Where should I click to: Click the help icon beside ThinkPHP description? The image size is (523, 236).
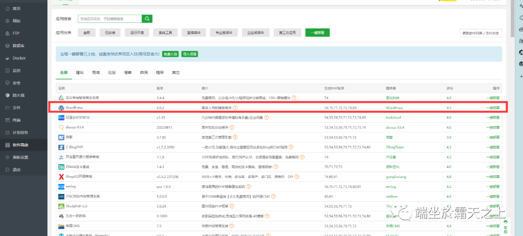pos(231,207)
